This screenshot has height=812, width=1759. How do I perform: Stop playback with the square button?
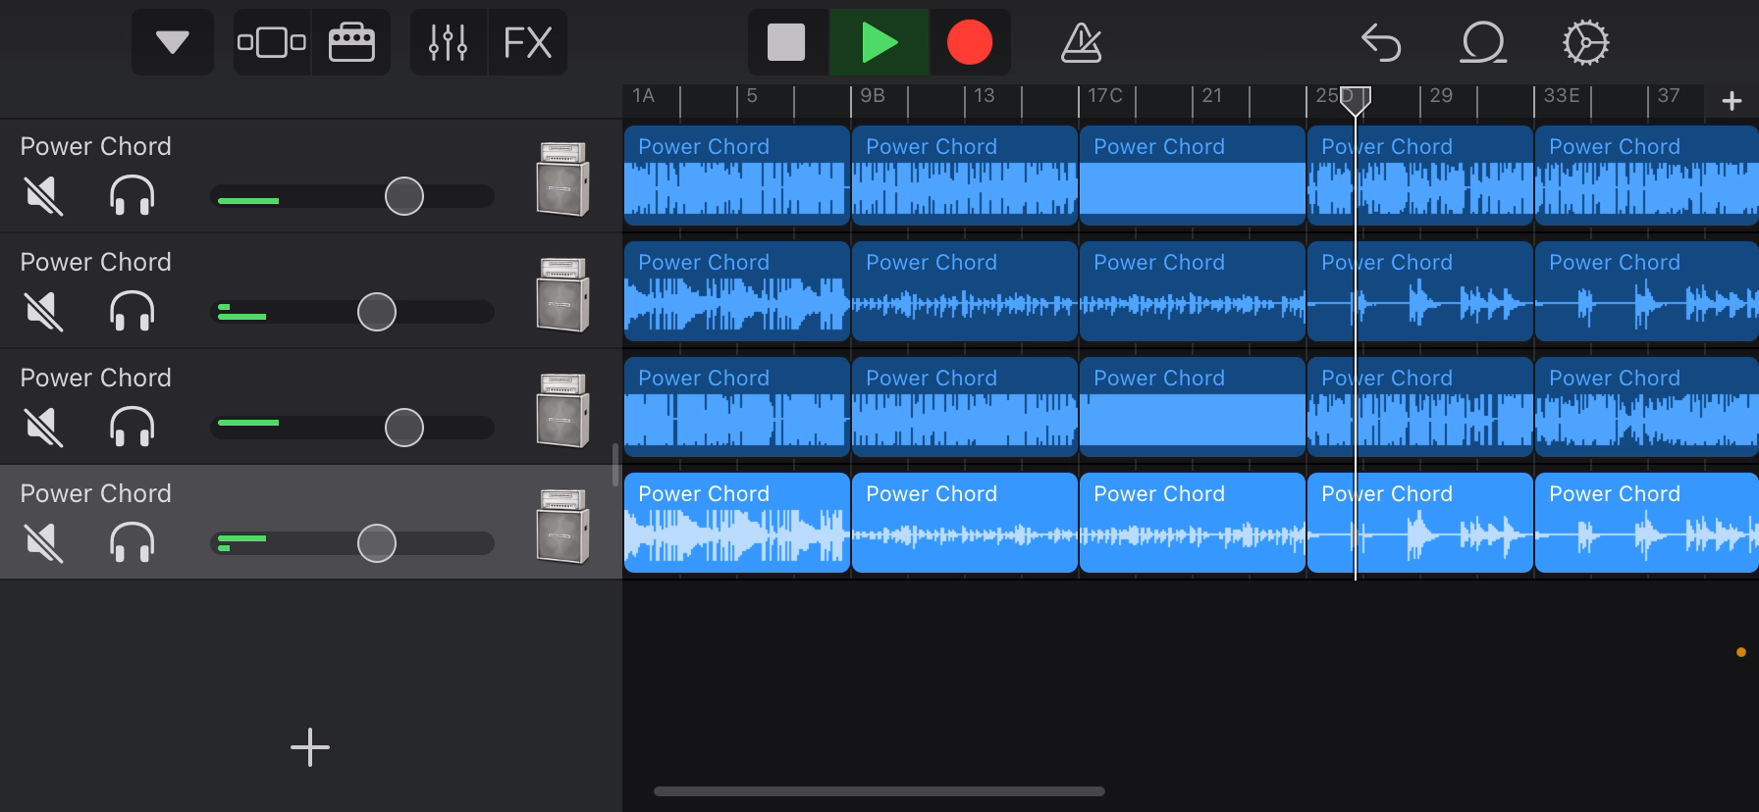point(786,42)
